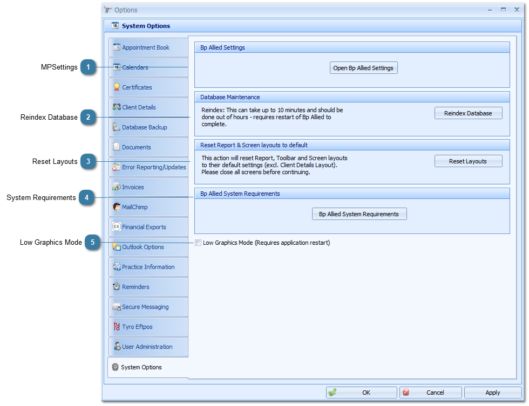Image resolution: width=529 pixels, height=406 pixels.
Task: Click the Appointment Book calendar icon
Action: [x=117, y=47]
